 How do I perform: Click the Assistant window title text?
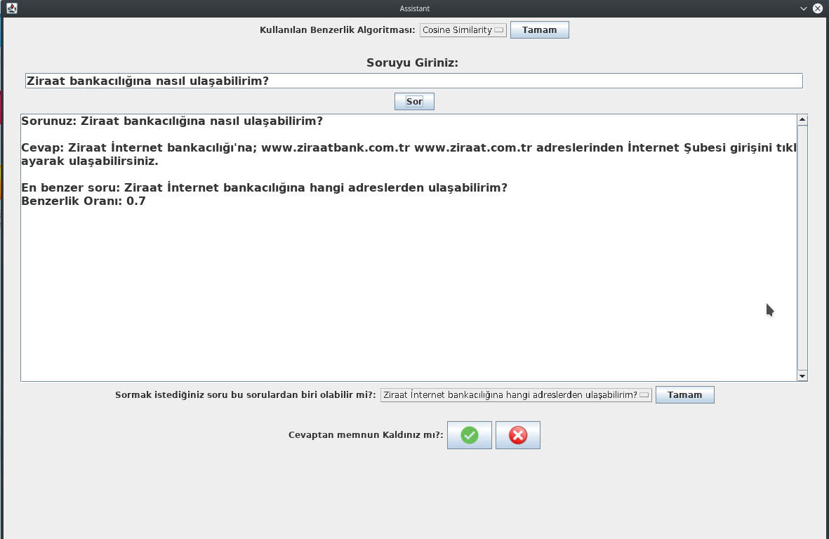point(414,8)
